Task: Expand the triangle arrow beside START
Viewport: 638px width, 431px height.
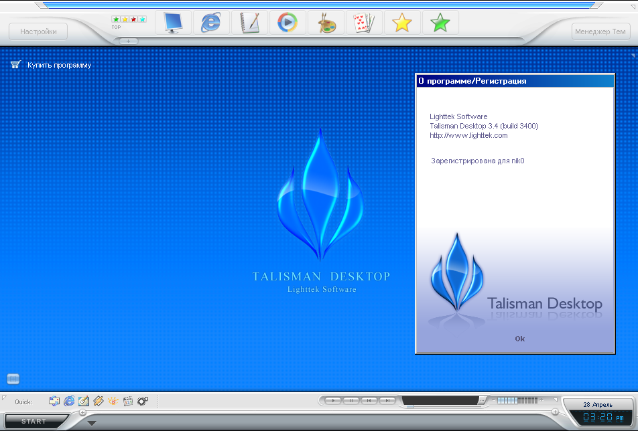Action: click(92, 423)
